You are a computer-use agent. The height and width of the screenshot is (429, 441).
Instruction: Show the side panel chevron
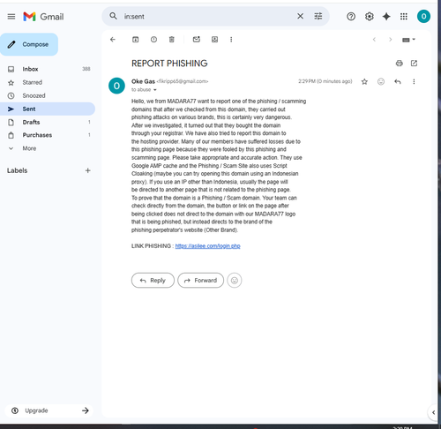433,412
